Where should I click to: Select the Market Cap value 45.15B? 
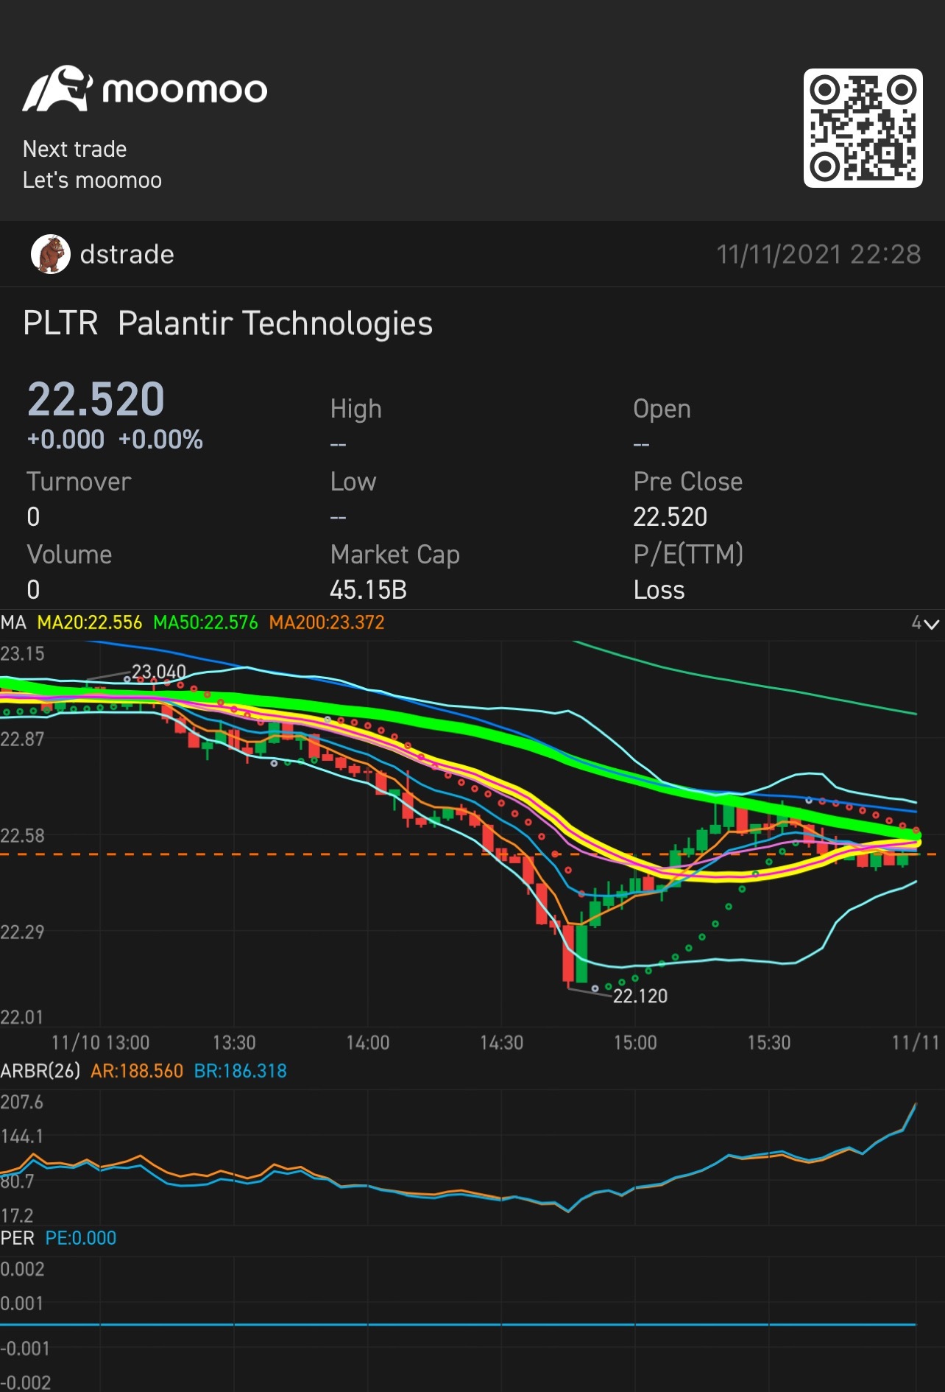368,590
